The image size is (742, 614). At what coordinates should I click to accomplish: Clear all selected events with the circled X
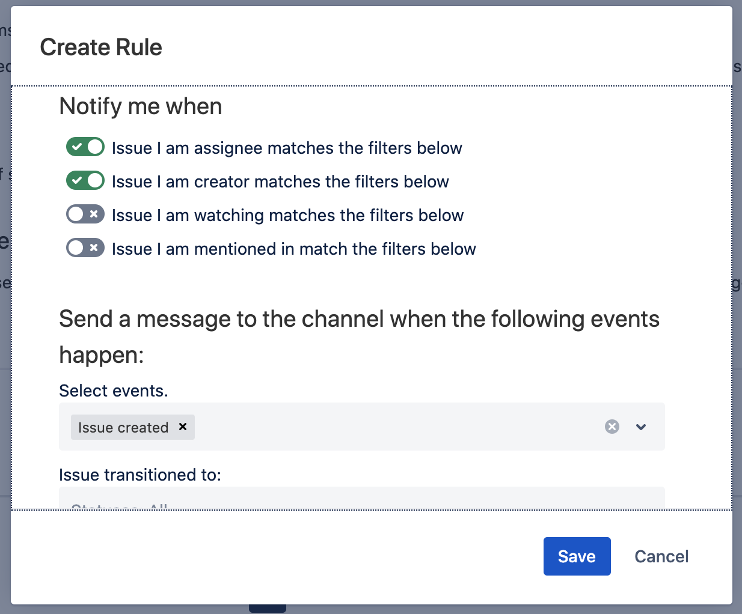pyautogui.click(x=612, y=427)
